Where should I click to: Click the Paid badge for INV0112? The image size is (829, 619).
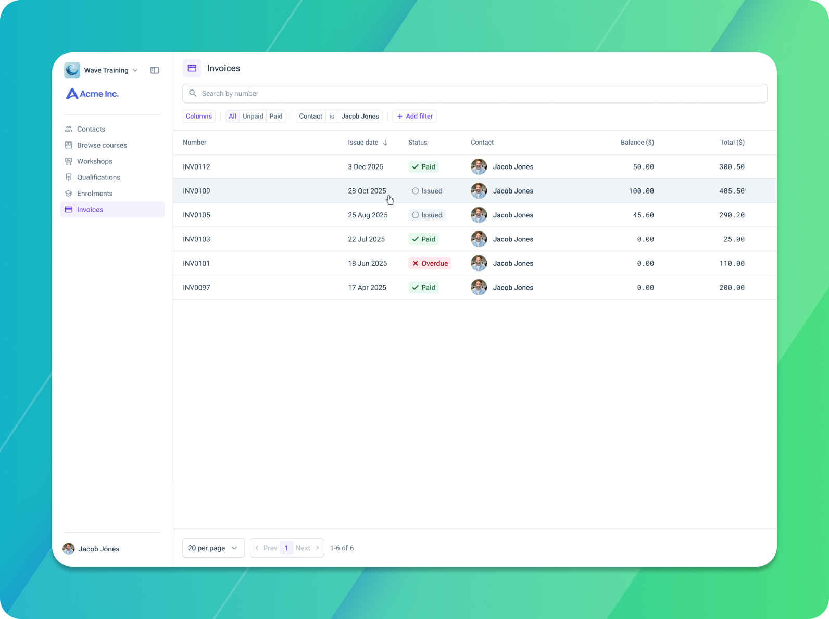(x=423, y=167)
